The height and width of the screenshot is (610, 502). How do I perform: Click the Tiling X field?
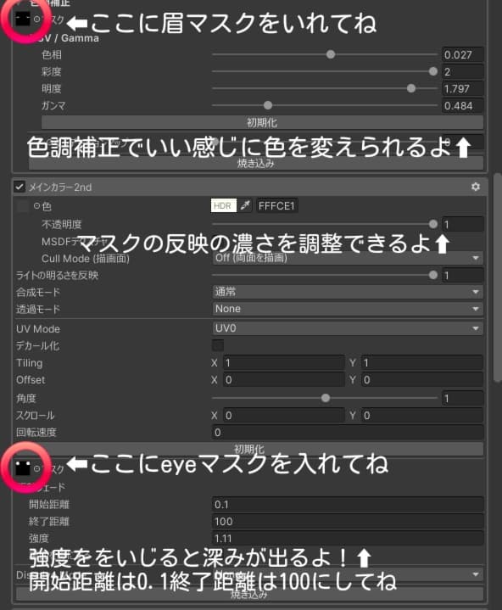tap(284, 362)
